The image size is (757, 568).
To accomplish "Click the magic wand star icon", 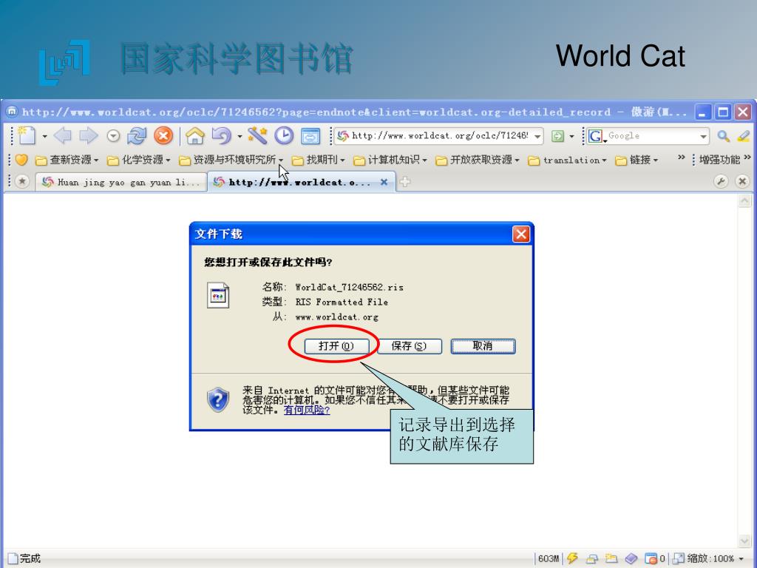I will click(257, 136).
